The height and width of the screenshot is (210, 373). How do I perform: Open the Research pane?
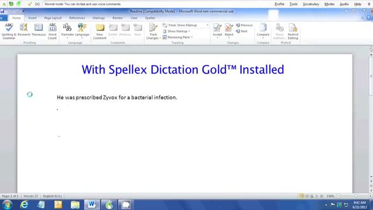pyautogui.click(x=24, y=30)
